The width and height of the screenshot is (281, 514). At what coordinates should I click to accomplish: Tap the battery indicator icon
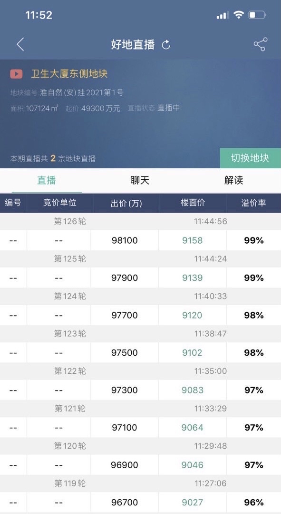click(x=258, y=15)
